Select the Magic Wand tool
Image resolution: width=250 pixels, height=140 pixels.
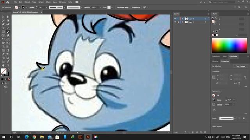pyautogui.click(x=3, y=21)
